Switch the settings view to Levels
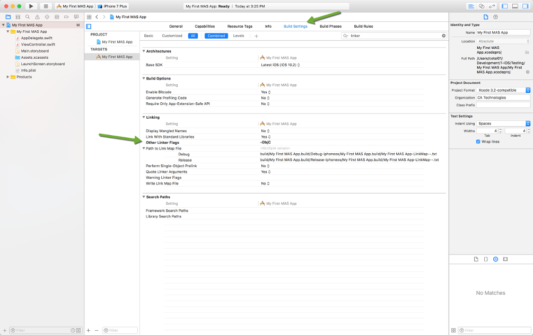Image resolution: width=533 pixels, height=335 pixels. pos(239,36)
